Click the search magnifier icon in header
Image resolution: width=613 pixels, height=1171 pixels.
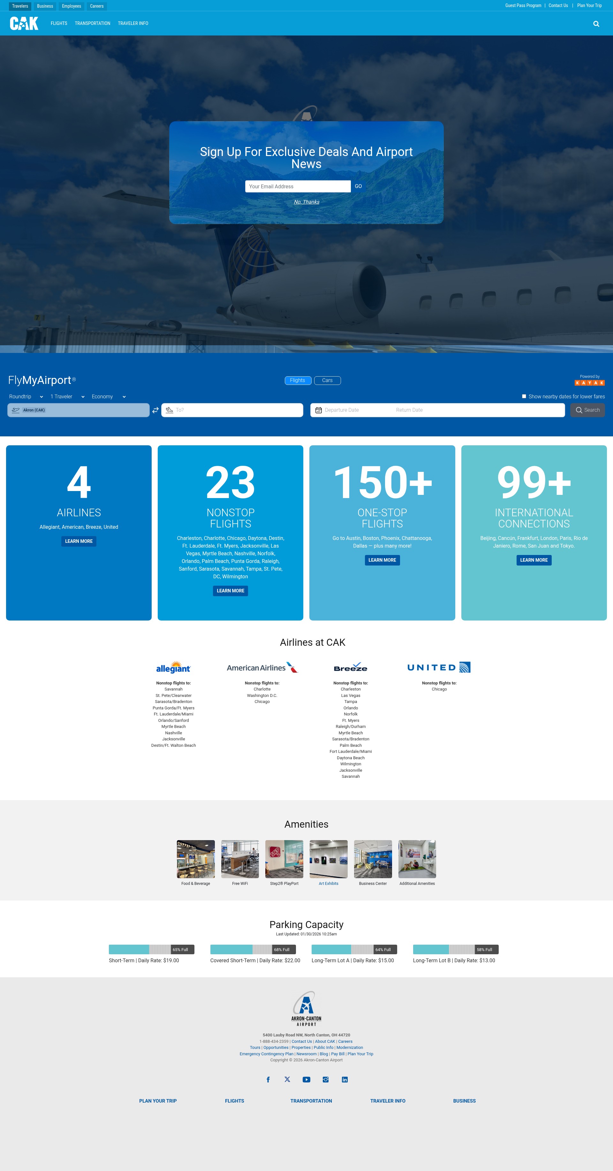click(596, 24)
